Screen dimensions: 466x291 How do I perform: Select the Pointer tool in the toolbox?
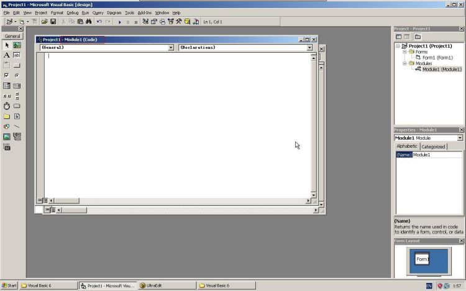[x=7, y=45]
